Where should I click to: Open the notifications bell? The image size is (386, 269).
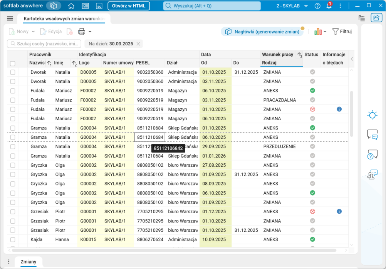tap(329, 6)
